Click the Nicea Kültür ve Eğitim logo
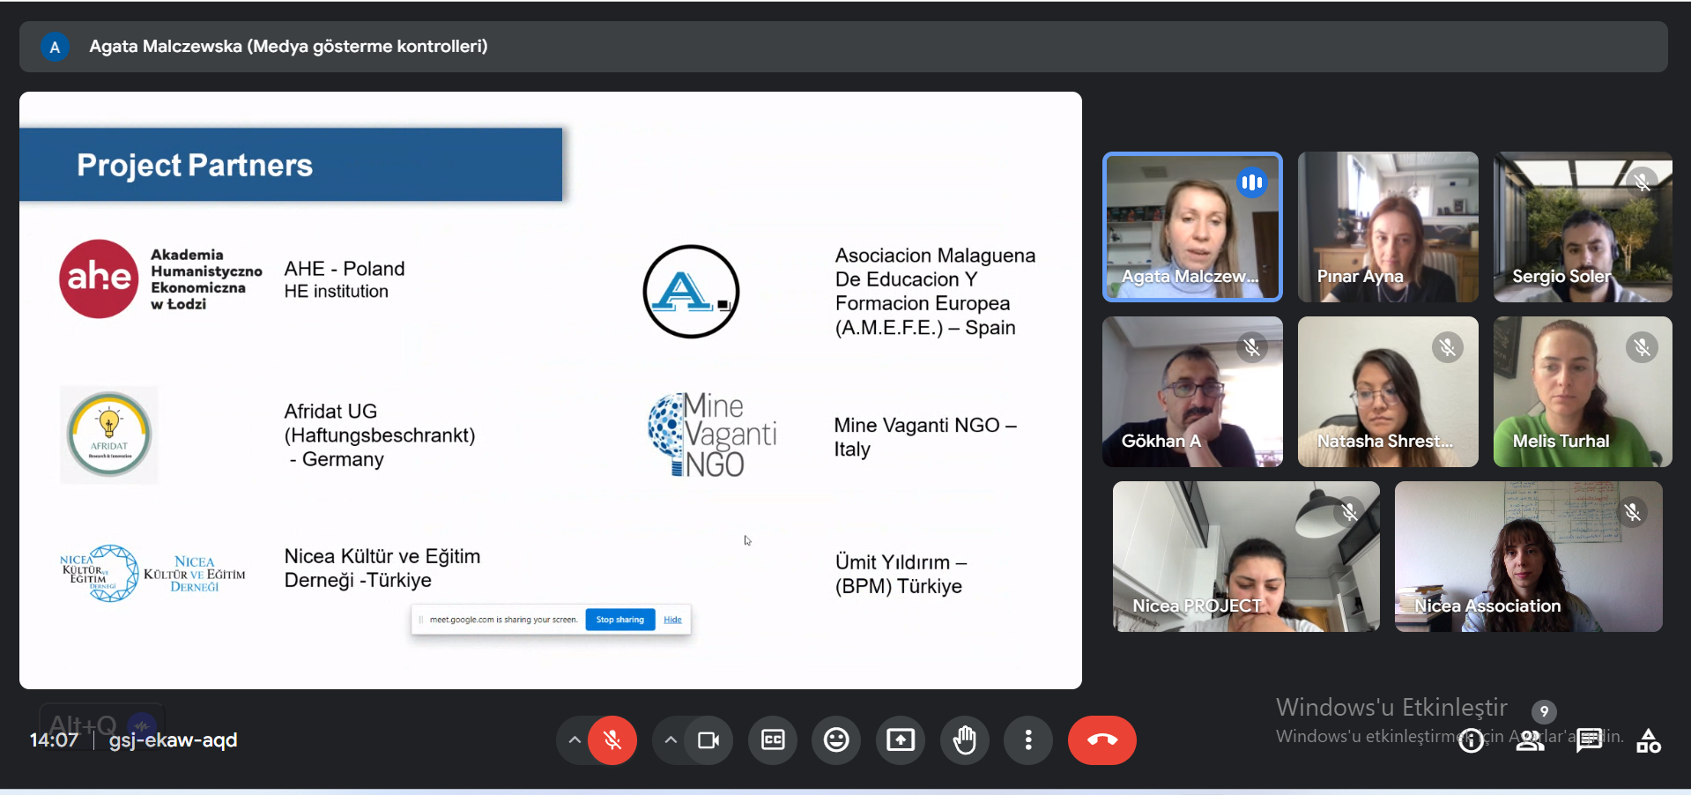1691x795 pixels. 152,573
